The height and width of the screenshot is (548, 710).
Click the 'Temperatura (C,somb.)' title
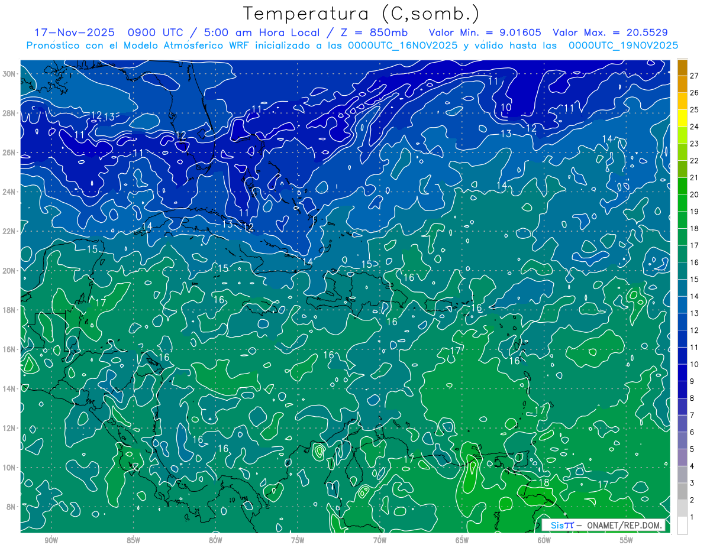coord(361,13)
